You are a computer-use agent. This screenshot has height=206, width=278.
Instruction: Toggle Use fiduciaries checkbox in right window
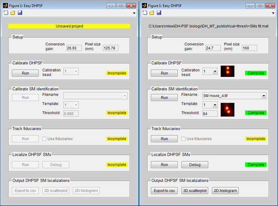click(x=183, y=139)
